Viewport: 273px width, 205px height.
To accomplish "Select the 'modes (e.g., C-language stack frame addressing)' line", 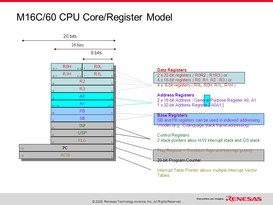I will (204, 125).
